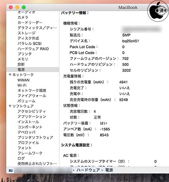Select グラフィックス/ディスプレイ item
Image resolution: width=169 pixels, height=182 pixels.
37,28
